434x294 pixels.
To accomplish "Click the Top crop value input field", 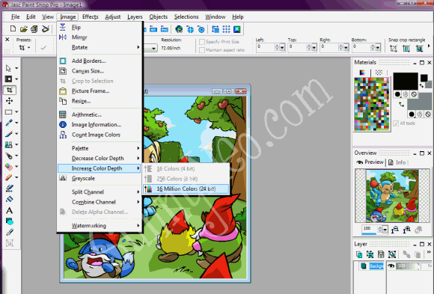I will (298, 48).
